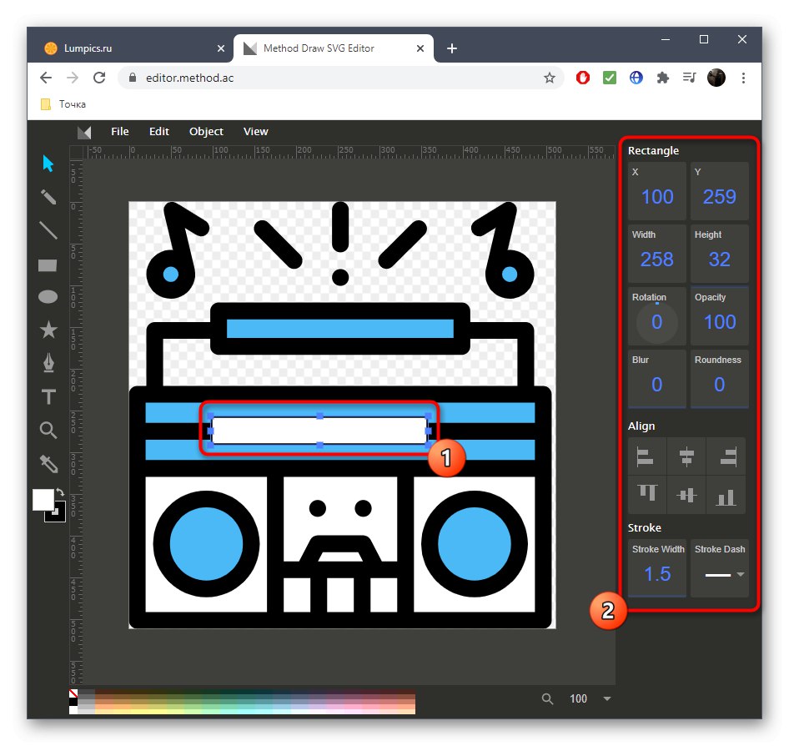Select the Zoom tool in toolbar
789x746 pixels.
[48, 431]
